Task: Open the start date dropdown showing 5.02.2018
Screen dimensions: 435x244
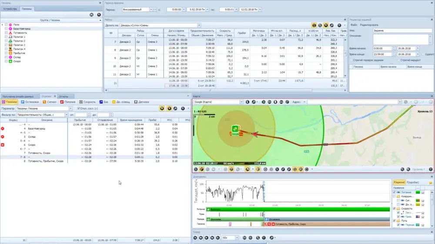Action: click(207, 10)
